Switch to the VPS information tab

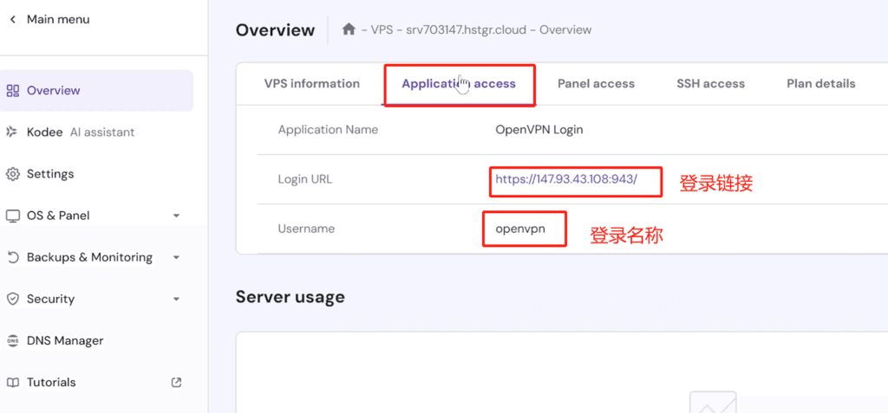pyautogui.click(x=311, y=84)
